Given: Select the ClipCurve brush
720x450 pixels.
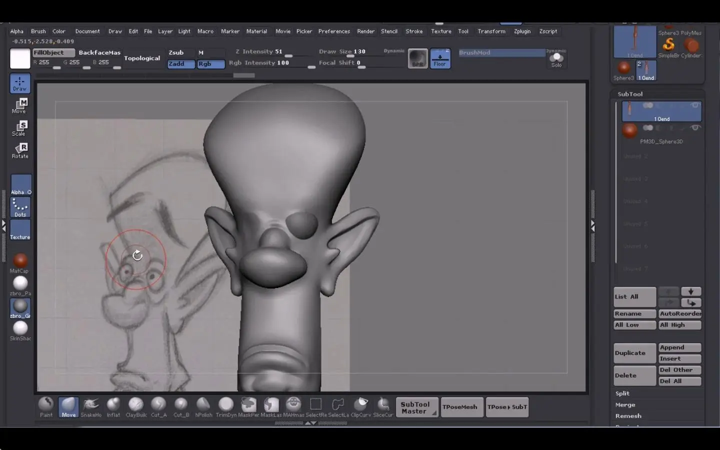Looking at the screenshot, I should [x=361, y=407].
